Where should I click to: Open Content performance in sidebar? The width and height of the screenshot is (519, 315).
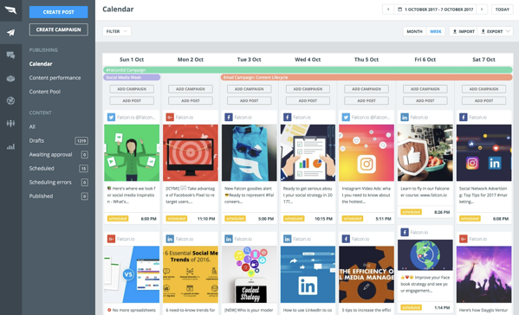point(55,78)
